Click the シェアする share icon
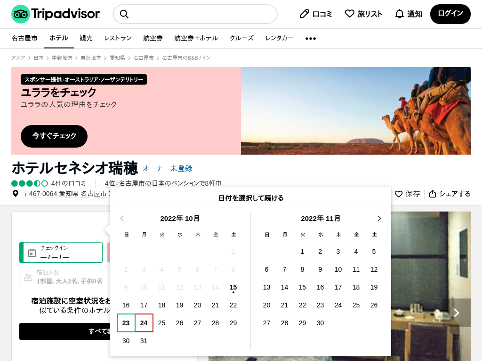This screenshot has width=482, height=361. [433, 194]
